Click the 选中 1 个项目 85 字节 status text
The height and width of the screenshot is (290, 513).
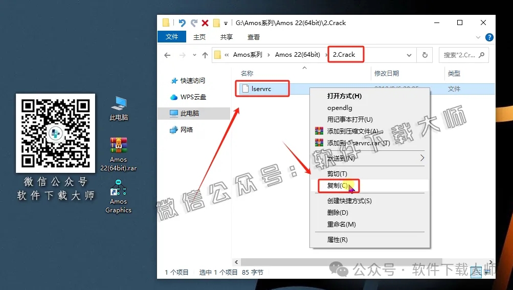[231, 272]
